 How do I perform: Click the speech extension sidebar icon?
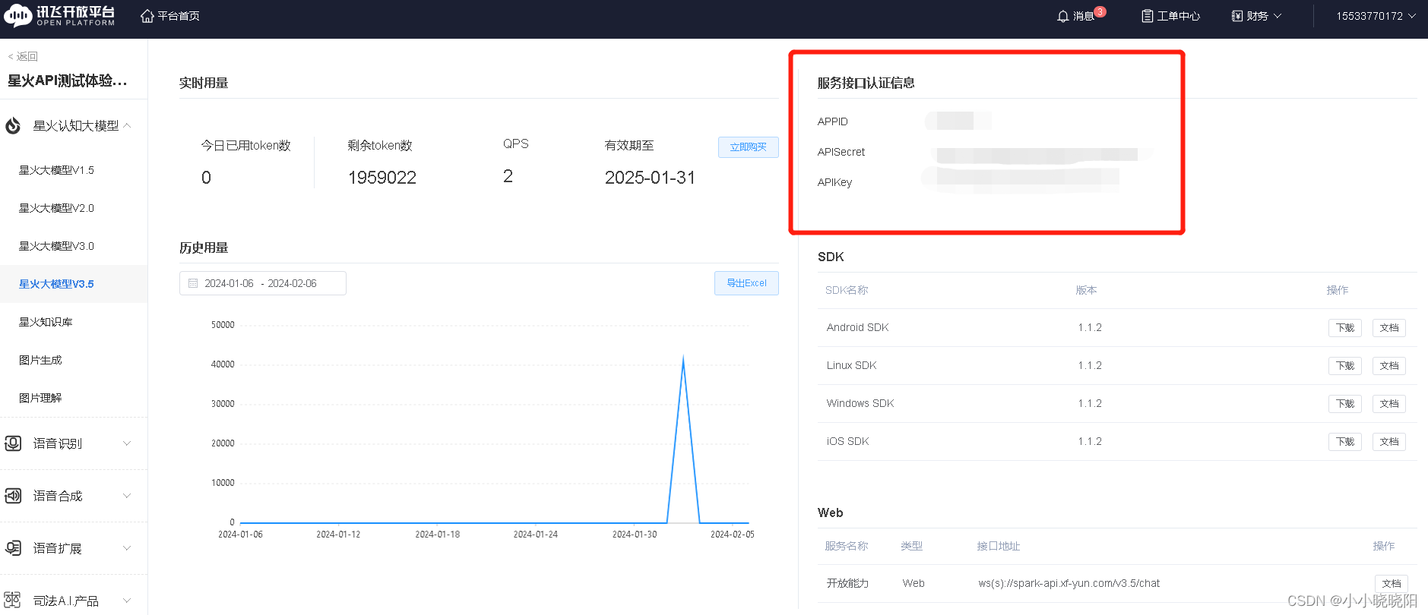[x=13, y=548]
